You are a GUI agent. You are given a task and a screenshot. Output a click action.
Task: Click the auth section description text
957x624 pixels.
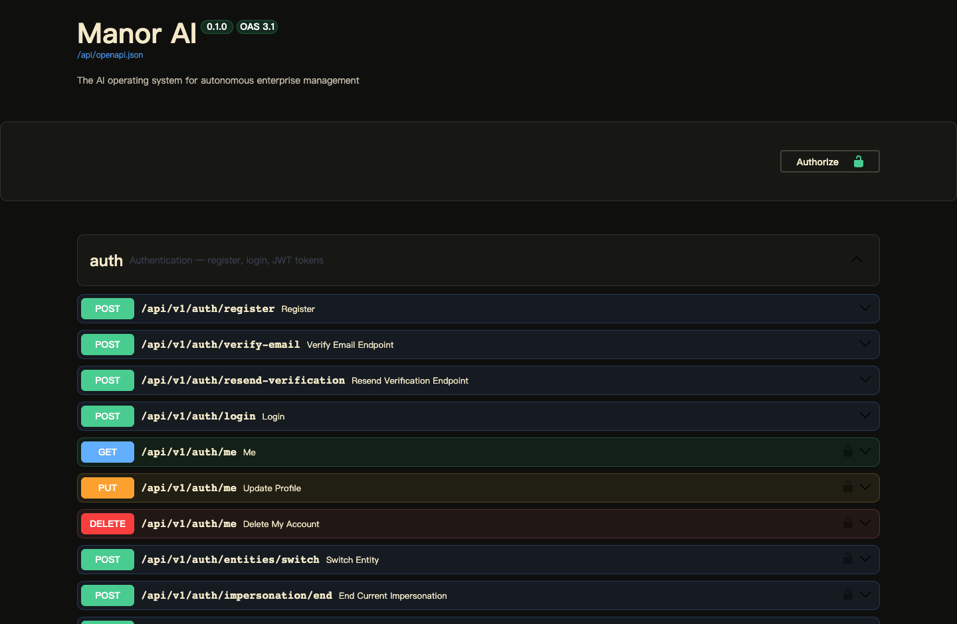(x=227, y=260)
